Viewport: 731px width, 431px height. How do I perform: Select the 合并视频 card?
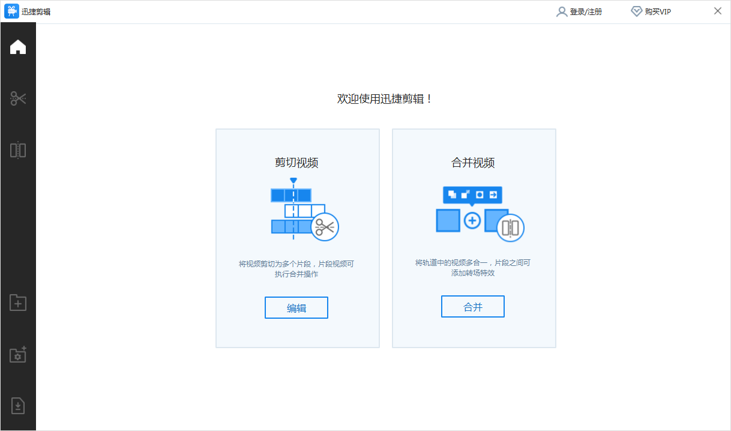[x=474, y=238]
